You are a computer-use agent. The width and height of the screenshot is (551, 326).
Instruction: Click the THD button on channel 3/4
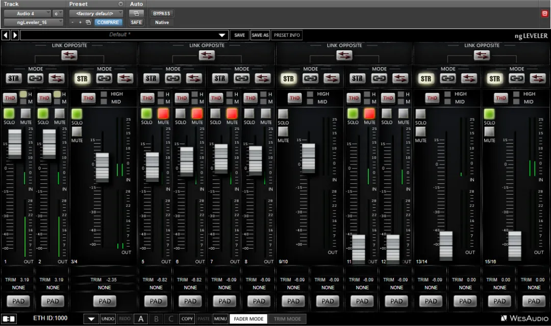pyautogui.click(x=88, y=98)
